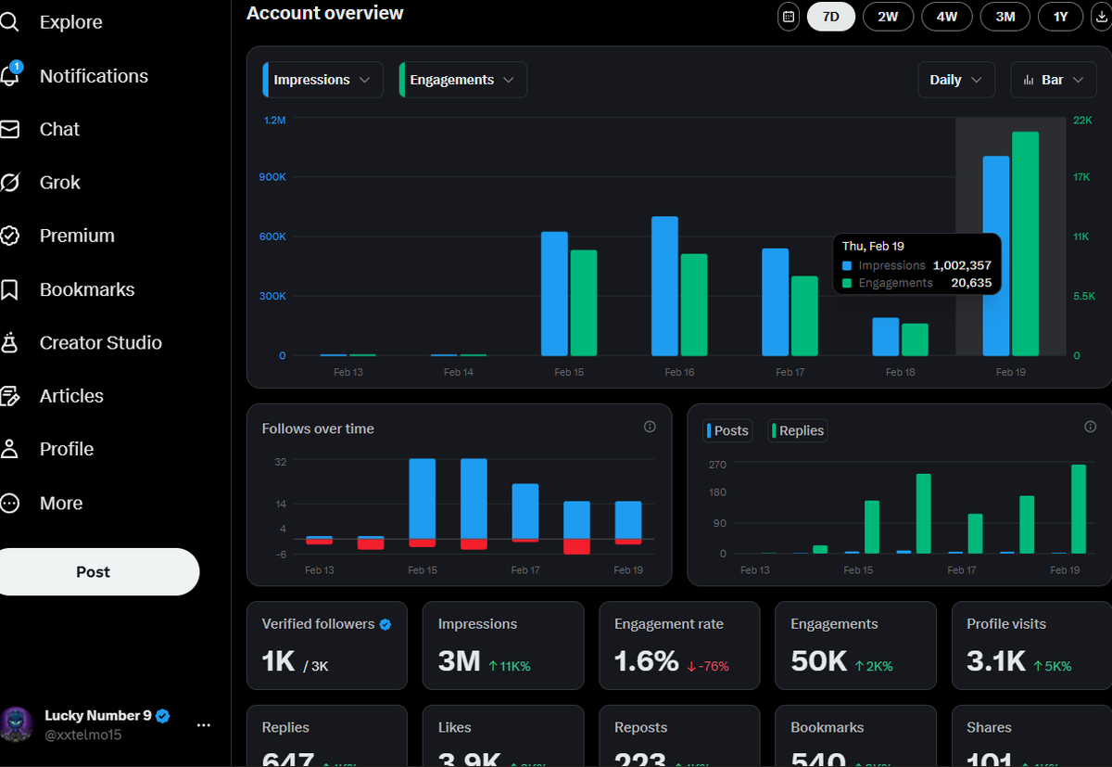Click the Account overview heading
The height and width of the screenshot is (767, 1112).
pyautogui.click(x=325, y=13)
